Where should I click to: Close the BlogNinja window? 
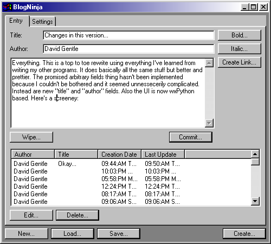click(263, 7)
